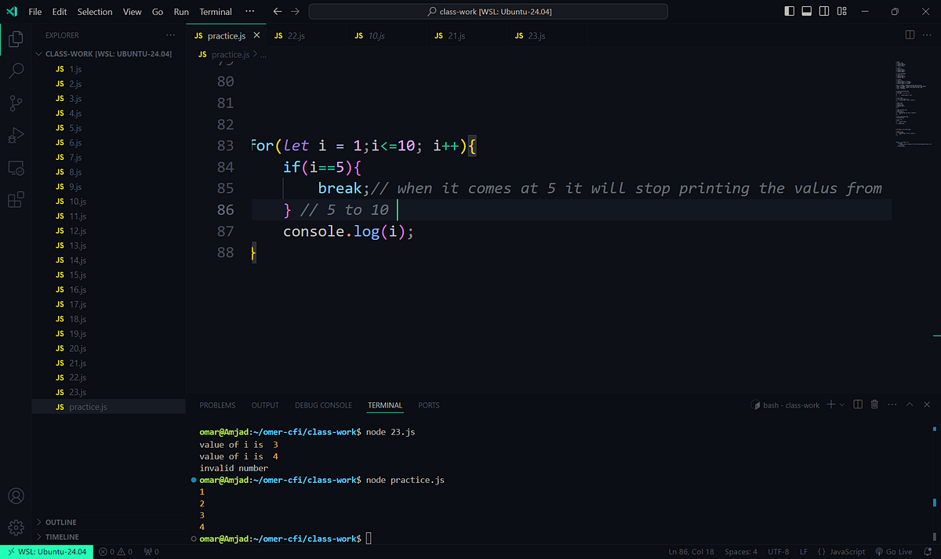Go forward with the right arrow

(x=295, y=12)
